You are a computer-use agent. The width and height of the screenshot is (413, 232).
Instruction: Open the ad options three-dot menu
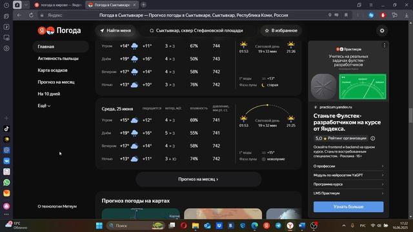pyautogui.click(x=385, y=45)
